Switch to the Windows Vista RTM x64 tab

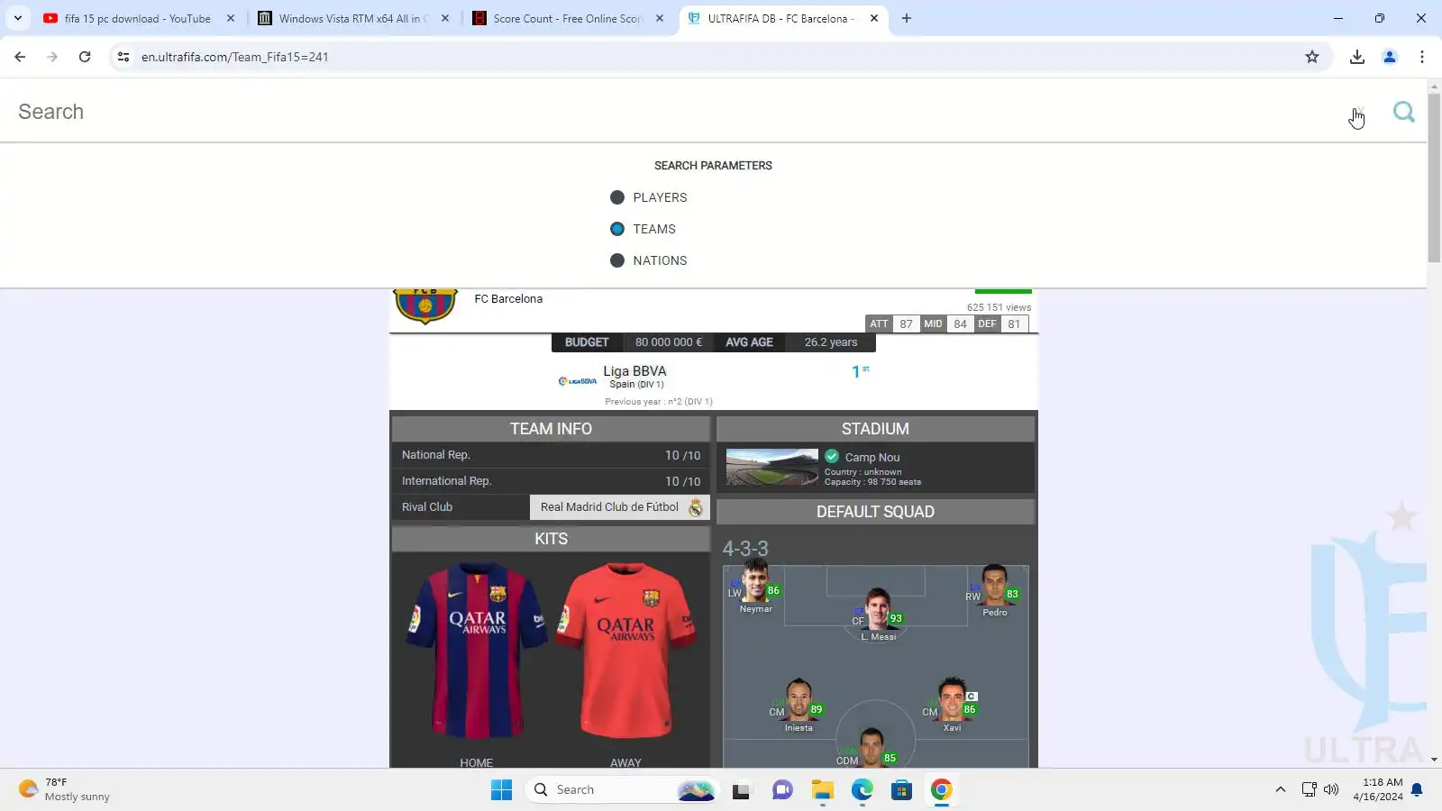point(353,18)
